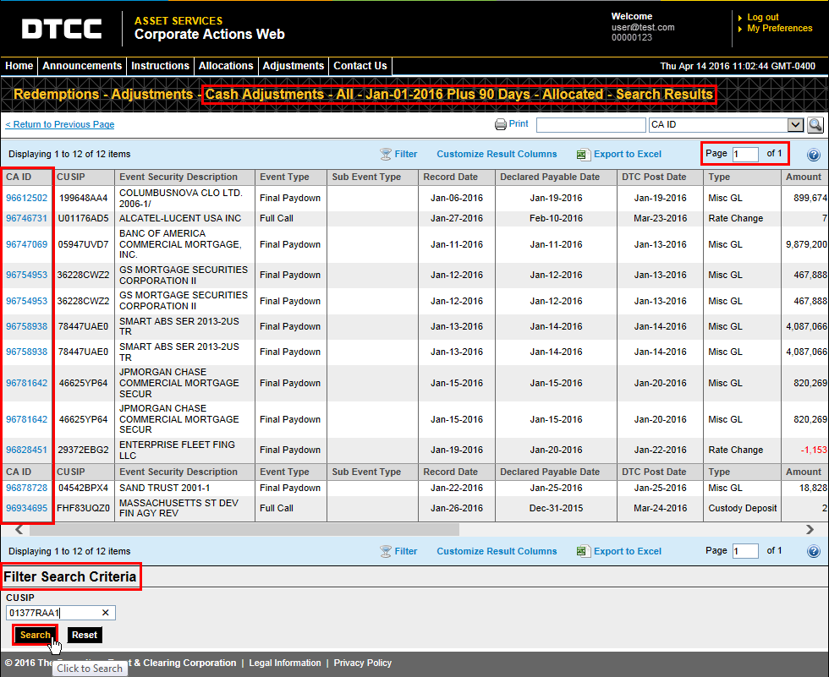Click the magnifier search icon near CA ID
This screenshot has width=829, height=677.
point(815,124)
